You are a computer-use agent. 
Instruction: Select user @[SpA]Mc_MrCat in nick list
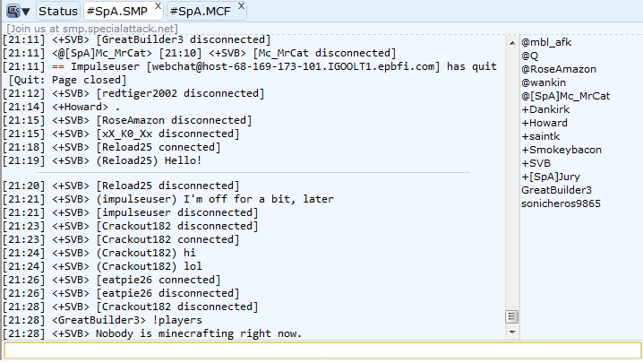pos(565,96)
